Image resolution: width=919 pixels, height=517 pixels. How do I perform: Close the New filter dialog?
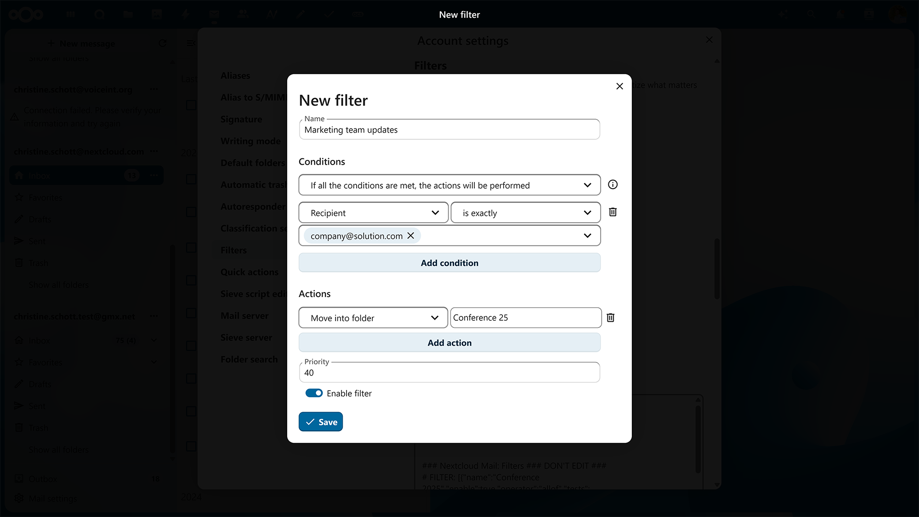(x=619, y=86)
